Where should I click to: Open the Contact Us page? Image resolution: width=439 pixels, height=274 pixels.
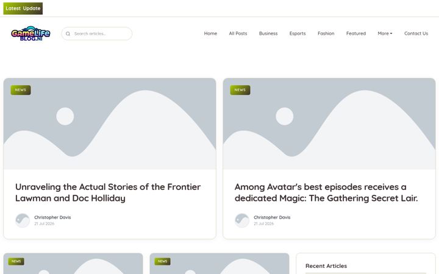click(416, 33)
